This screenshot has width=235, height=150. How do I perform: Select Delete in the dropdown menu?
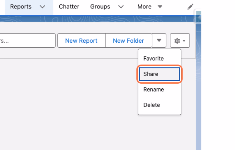coord(159,105)
